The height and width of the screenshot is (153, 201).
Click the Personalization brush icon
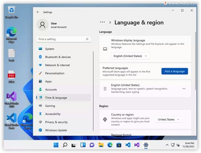[x=40, y=73]
